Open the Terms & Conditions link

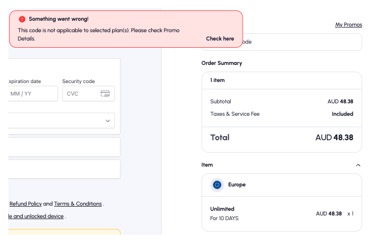pyautogui.click(x=78, y=204)
